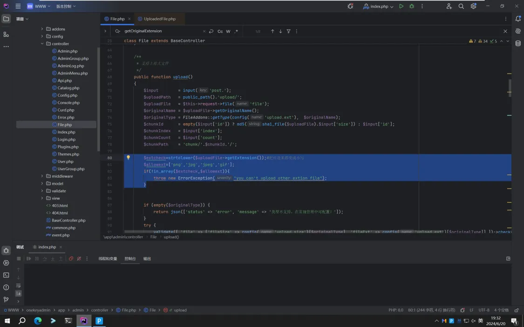Viewport: 524px width, 327px height.
Task: Open the AI assistant spiral icon
Action: click(x=518, y=31)
